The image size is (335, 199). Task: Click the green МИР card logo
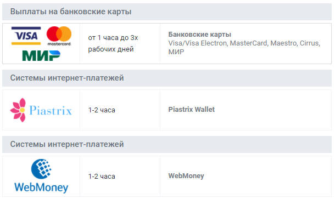coord(41,55)
